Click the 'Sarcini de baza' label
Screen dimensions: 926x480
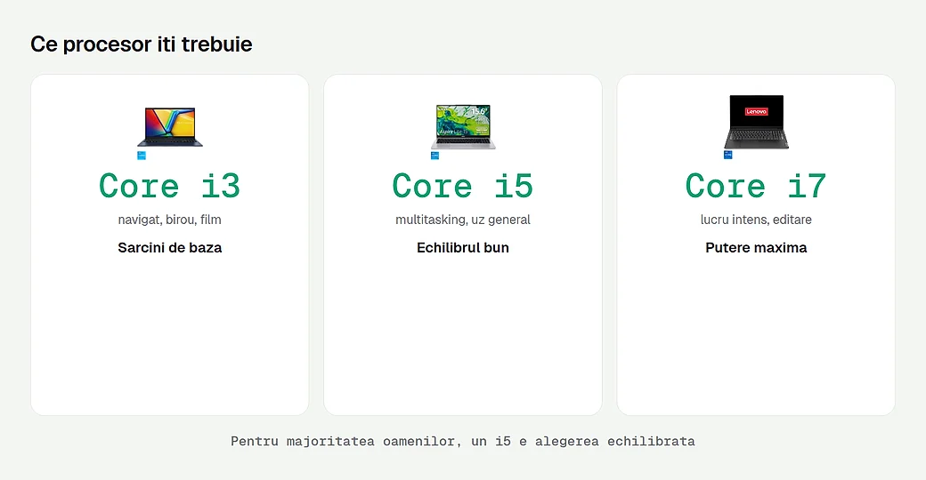[169, 248]
